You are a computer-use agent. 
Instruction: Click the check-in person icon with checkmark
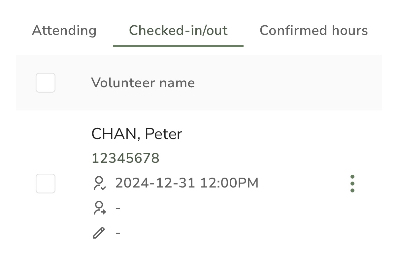click(x=99, y=183)
